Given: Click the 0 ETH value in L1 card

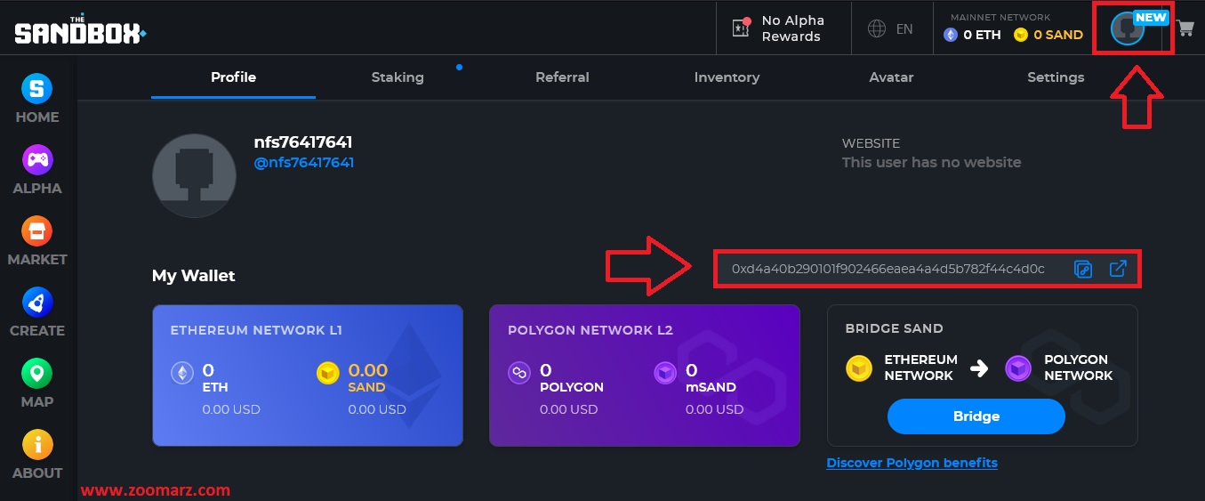Looking at the screenshot, I should [x=208, y=370].
